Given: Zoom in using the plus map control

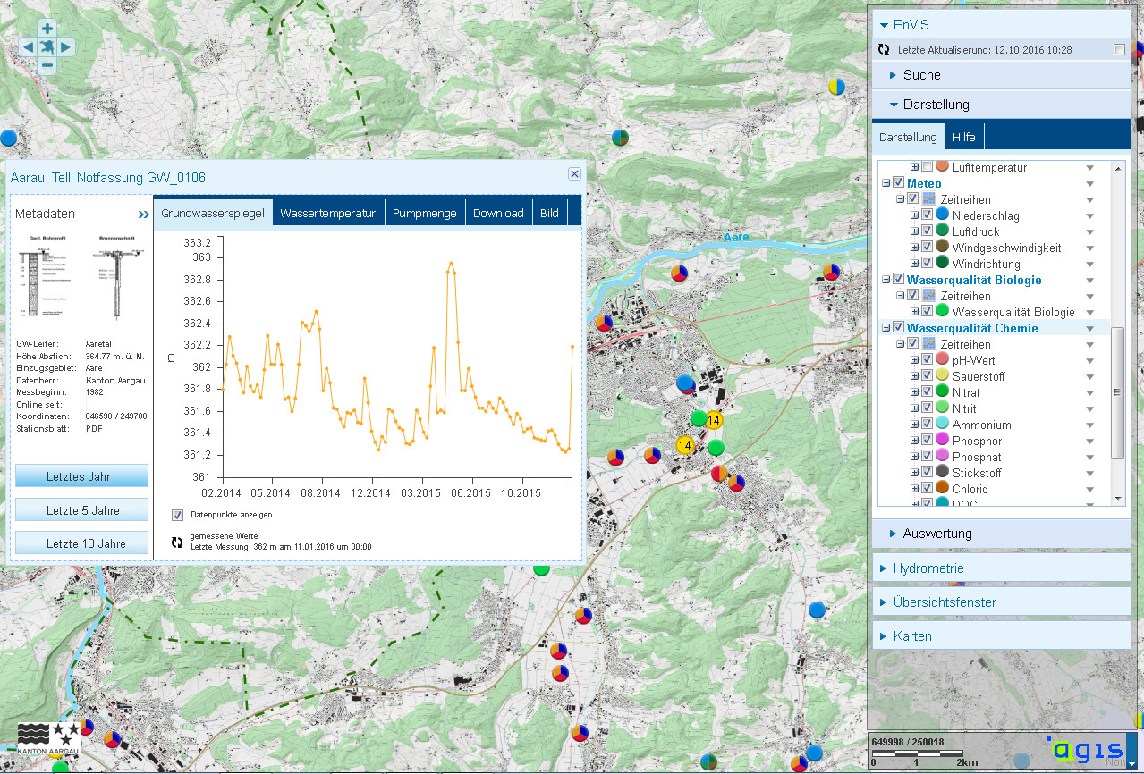Looking at the screenshot, I should point(46,28).
